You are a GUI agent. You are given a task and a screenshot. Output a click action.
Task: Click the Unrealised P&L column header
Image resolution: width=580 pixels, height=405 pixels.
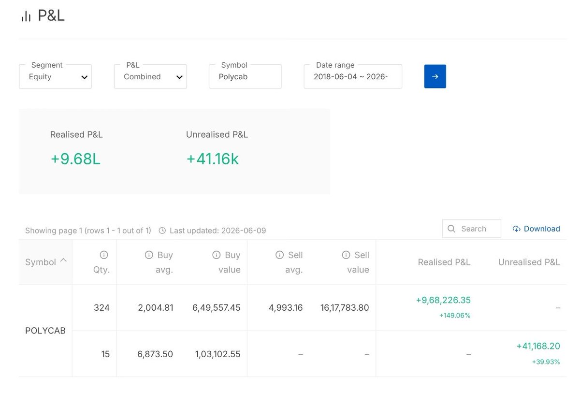pyautogui.click(x=529, y=262)
